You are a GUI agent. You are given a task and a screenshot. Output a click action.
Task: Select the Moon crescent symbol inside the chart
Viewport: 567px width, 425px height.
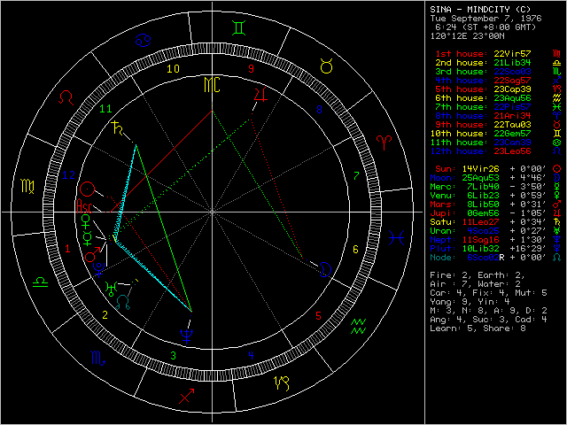326,268
